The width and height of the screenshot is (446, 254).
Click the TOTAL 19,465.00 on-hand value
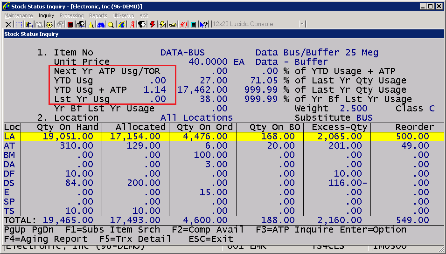(x=68, y=220)
